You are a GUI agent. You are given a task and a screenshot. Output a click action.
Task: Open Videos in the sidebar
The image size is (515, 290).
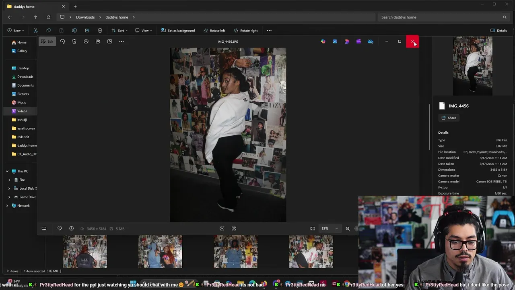point(22,111)
